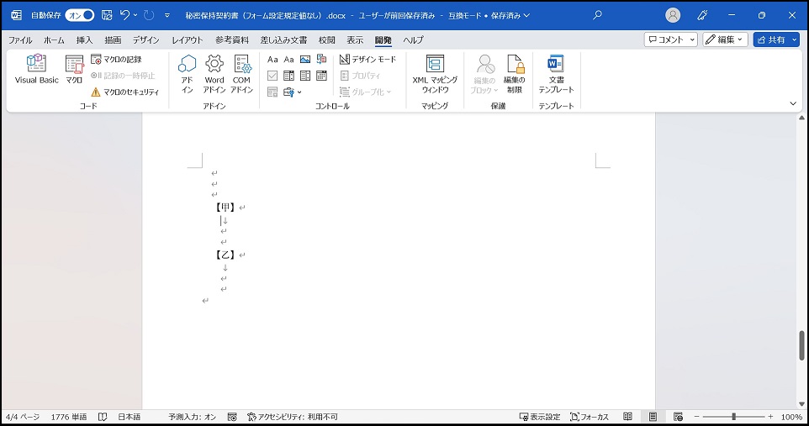Open the user account avatar
The height and width of the screenshot is (426, 809).
[x=673, y=15]
